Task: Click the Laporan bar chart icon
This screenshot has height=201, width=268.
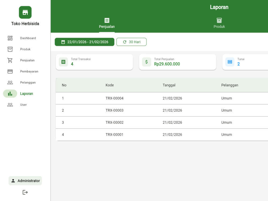Action: pyautogui.click(x=10, y=93)
